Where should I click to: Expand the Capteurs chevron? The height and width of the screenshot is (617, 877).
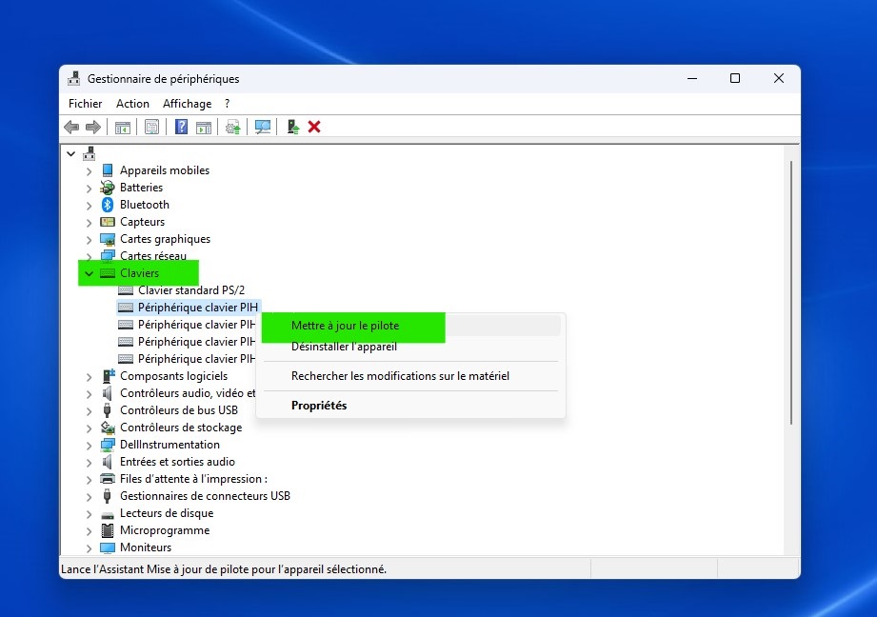pyautogui.click(x=89, y=223)
